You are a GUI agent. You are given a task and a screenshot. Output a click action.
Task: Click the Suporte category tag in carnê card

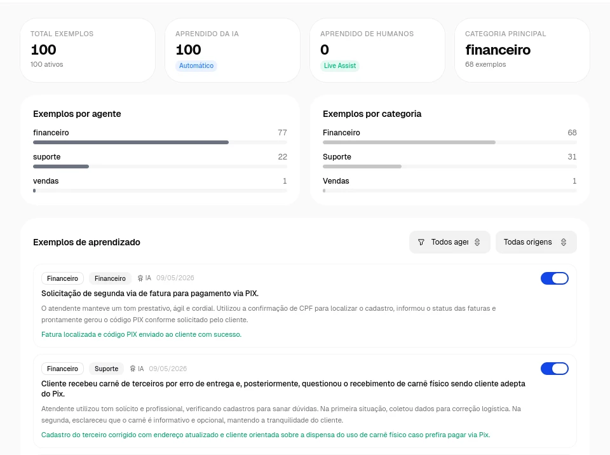pos(106,369)
